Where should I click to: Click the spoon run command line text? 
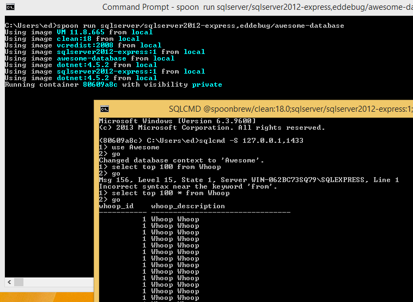[x=201, y=26]
